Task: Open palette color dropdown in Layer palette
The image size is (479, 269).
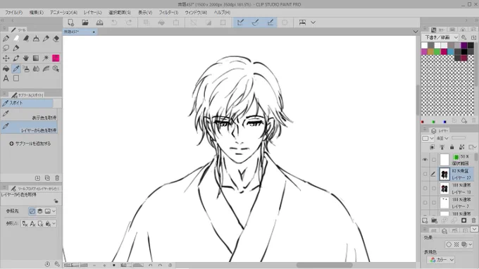Action: [428, 138]
